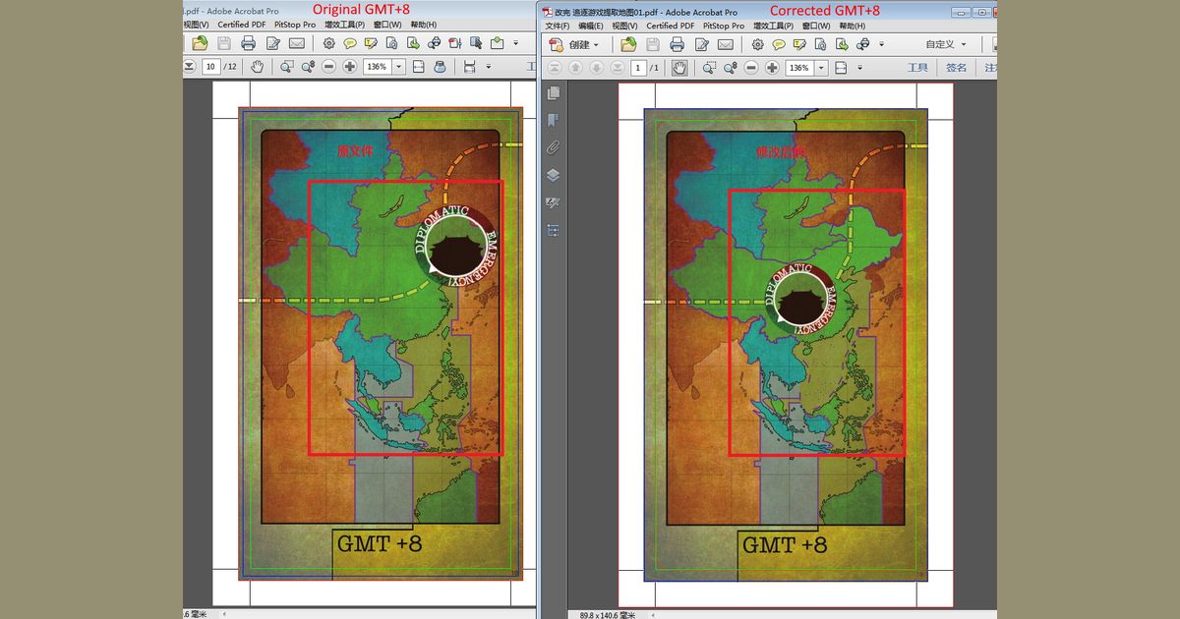Open the 工具 (Tools) pane
The width and height of the screenshot is (1180, 619).
pos(916,68)
